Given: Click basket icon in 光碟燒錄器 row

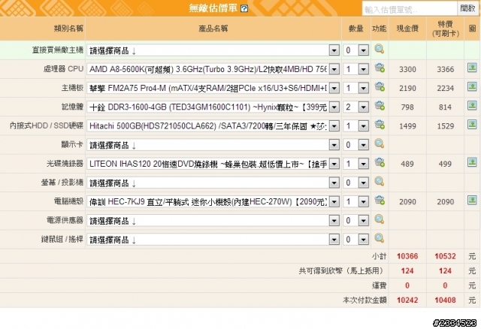Looking at the screenshot, I should coord(380,162).
